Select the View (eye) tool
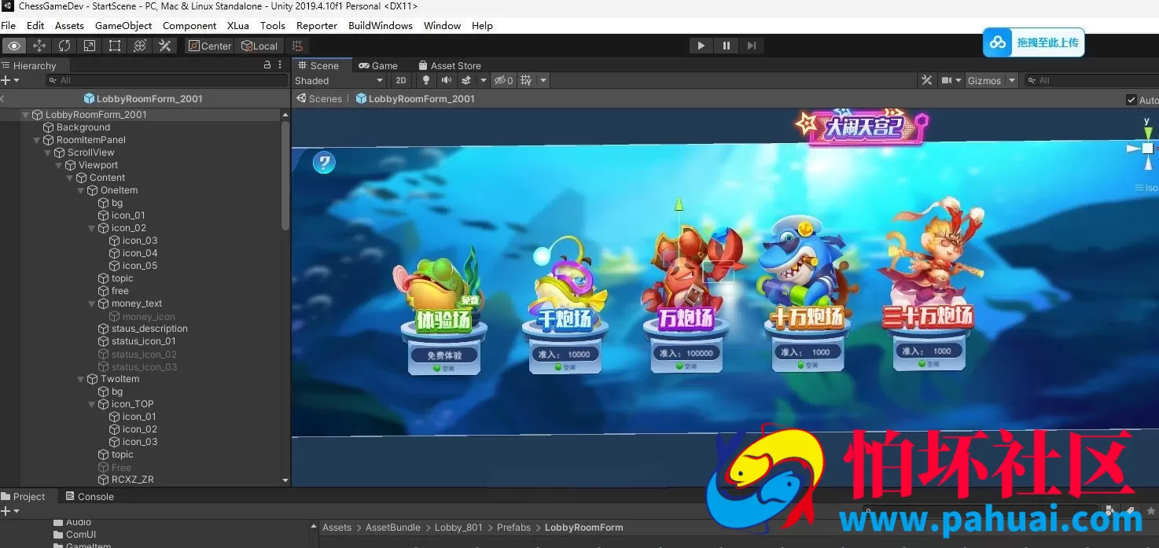The height and width of the screenshot is (548, 1159). click(14, 46)
